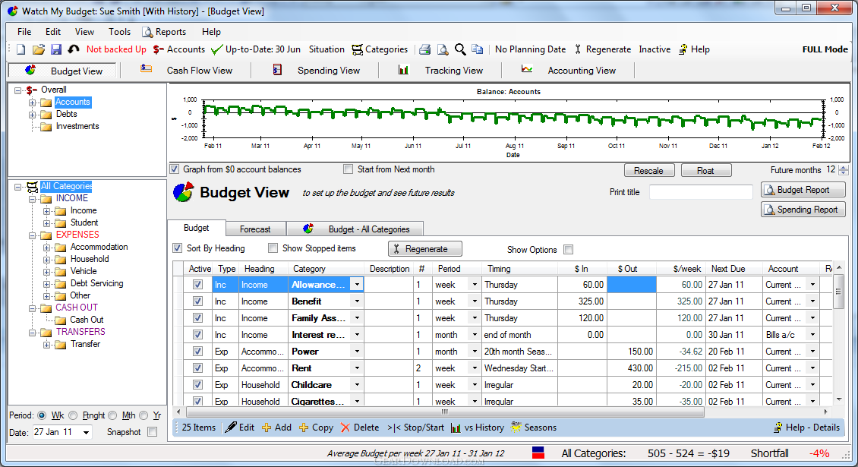This screenshot has height=467, width=858.
Task: Click Regenerate in the top toolbar
Action: coord(602,49)
